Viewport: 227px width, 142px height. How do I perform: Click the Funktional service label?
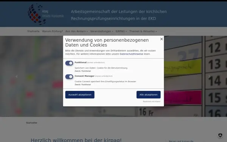click(x=81, y=62)
